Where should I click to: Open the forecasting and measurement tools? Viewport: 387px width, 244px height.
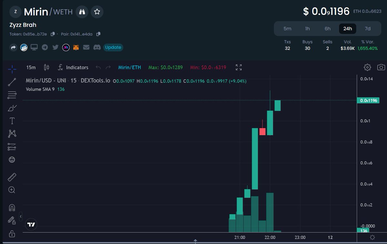(x=12, y=147)
